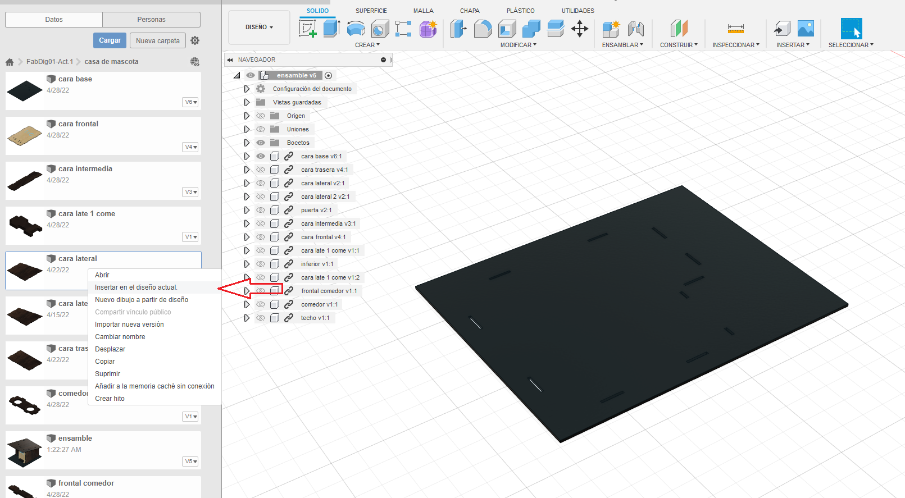Select the cara frontal thumbnail
The width and height of the screenshot is (905, 498).
[x=25, y=136]
